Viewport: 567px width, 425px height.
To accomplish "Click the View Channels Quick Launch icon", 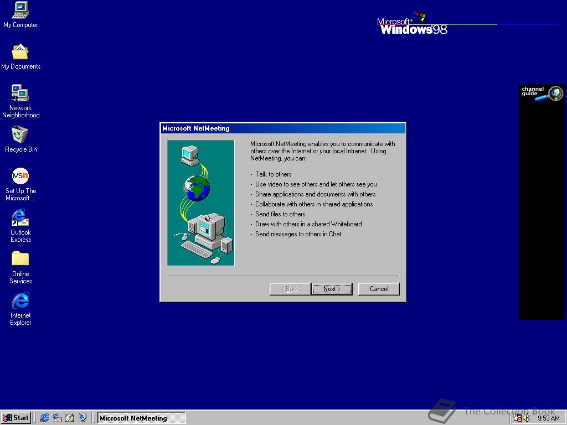I will click(83, 418).
